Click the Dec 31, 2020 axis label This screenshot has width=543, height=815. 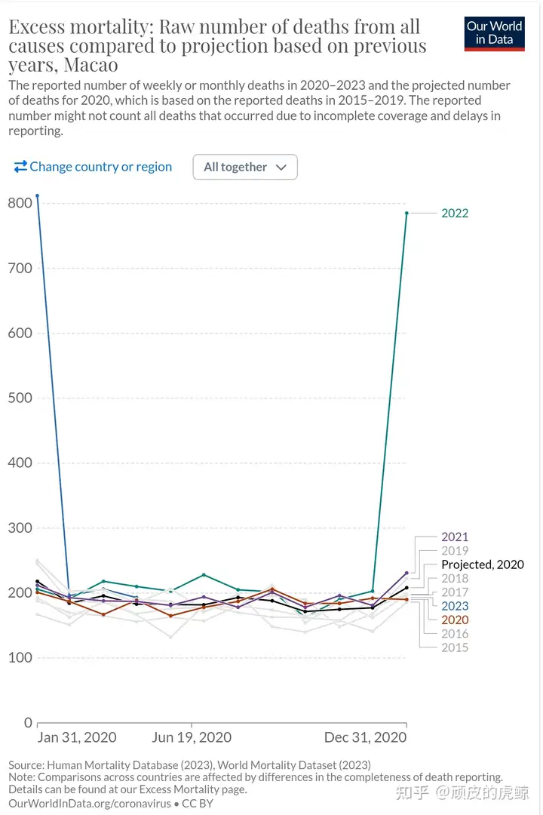(x=365, y=737)
